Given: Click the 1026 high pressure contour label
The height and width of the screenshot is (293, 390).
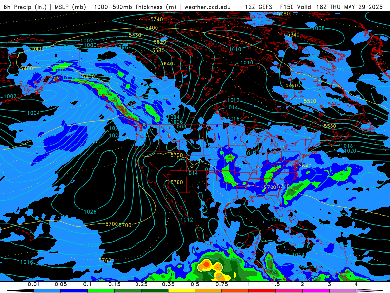Looking at the screenshot, I should [90, 212].
